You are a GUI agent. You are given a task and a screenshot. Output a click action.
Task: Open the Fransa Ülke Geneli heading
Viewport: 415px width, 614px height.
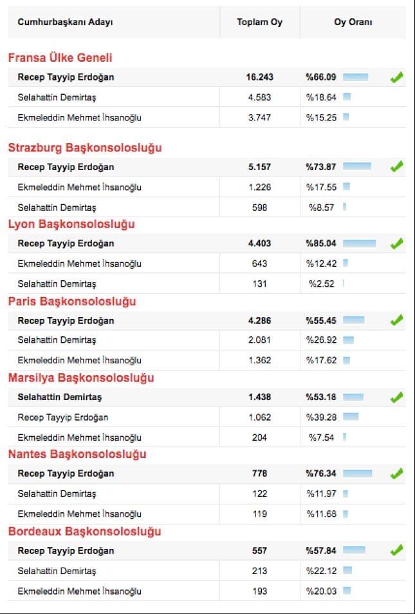60,58
